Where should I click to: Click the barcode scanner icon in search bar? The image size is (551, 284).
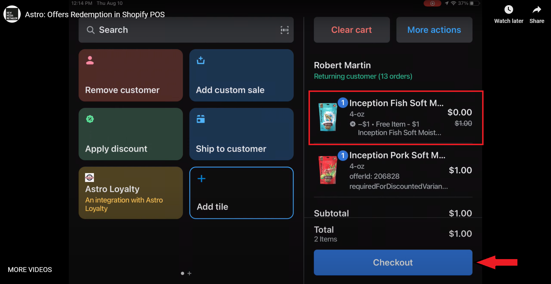pyautogui.click(x=284, y=30)
